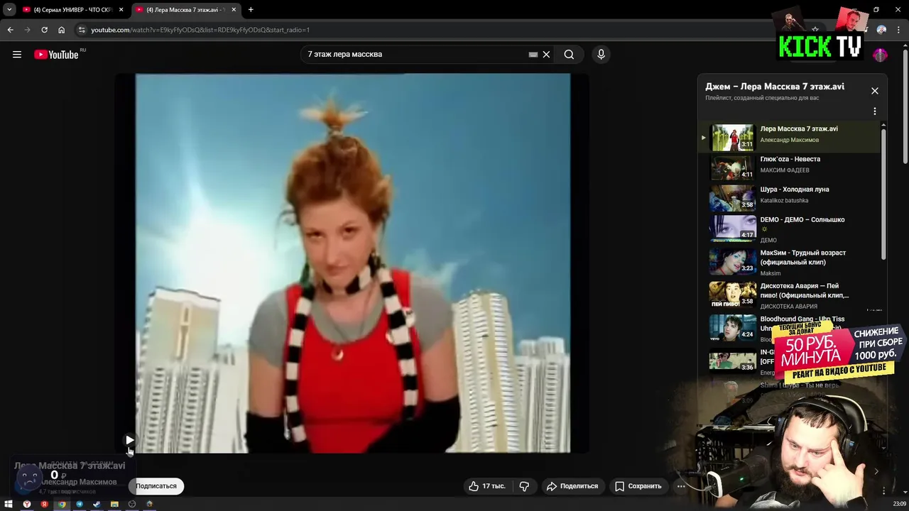Screen dimensions: 909x511
Task: Open playlist three-dot options menu
Action: (x=875, y=111)
